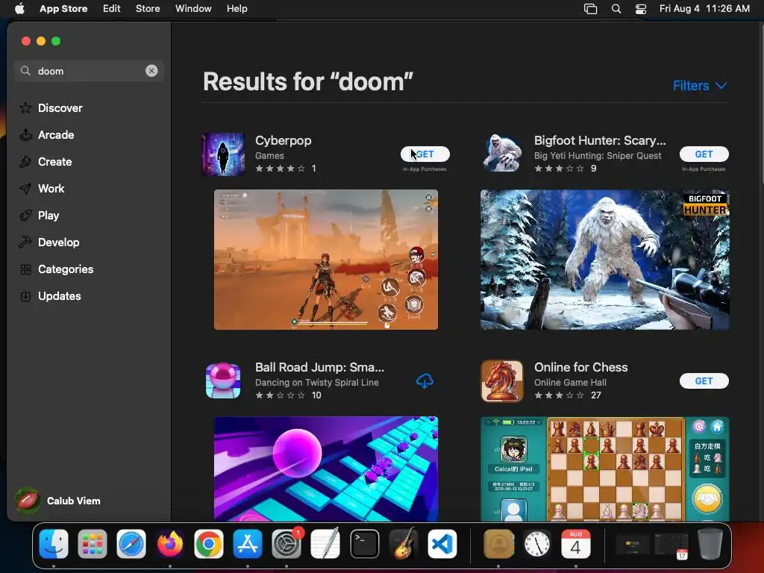Screen dimensions: 764x573
Task: Launch GarageBand from the Dock
Action: [404, 544]
